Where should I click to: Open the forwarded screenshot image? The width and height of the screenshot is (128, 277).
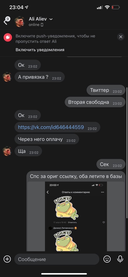tap(76, 216)
